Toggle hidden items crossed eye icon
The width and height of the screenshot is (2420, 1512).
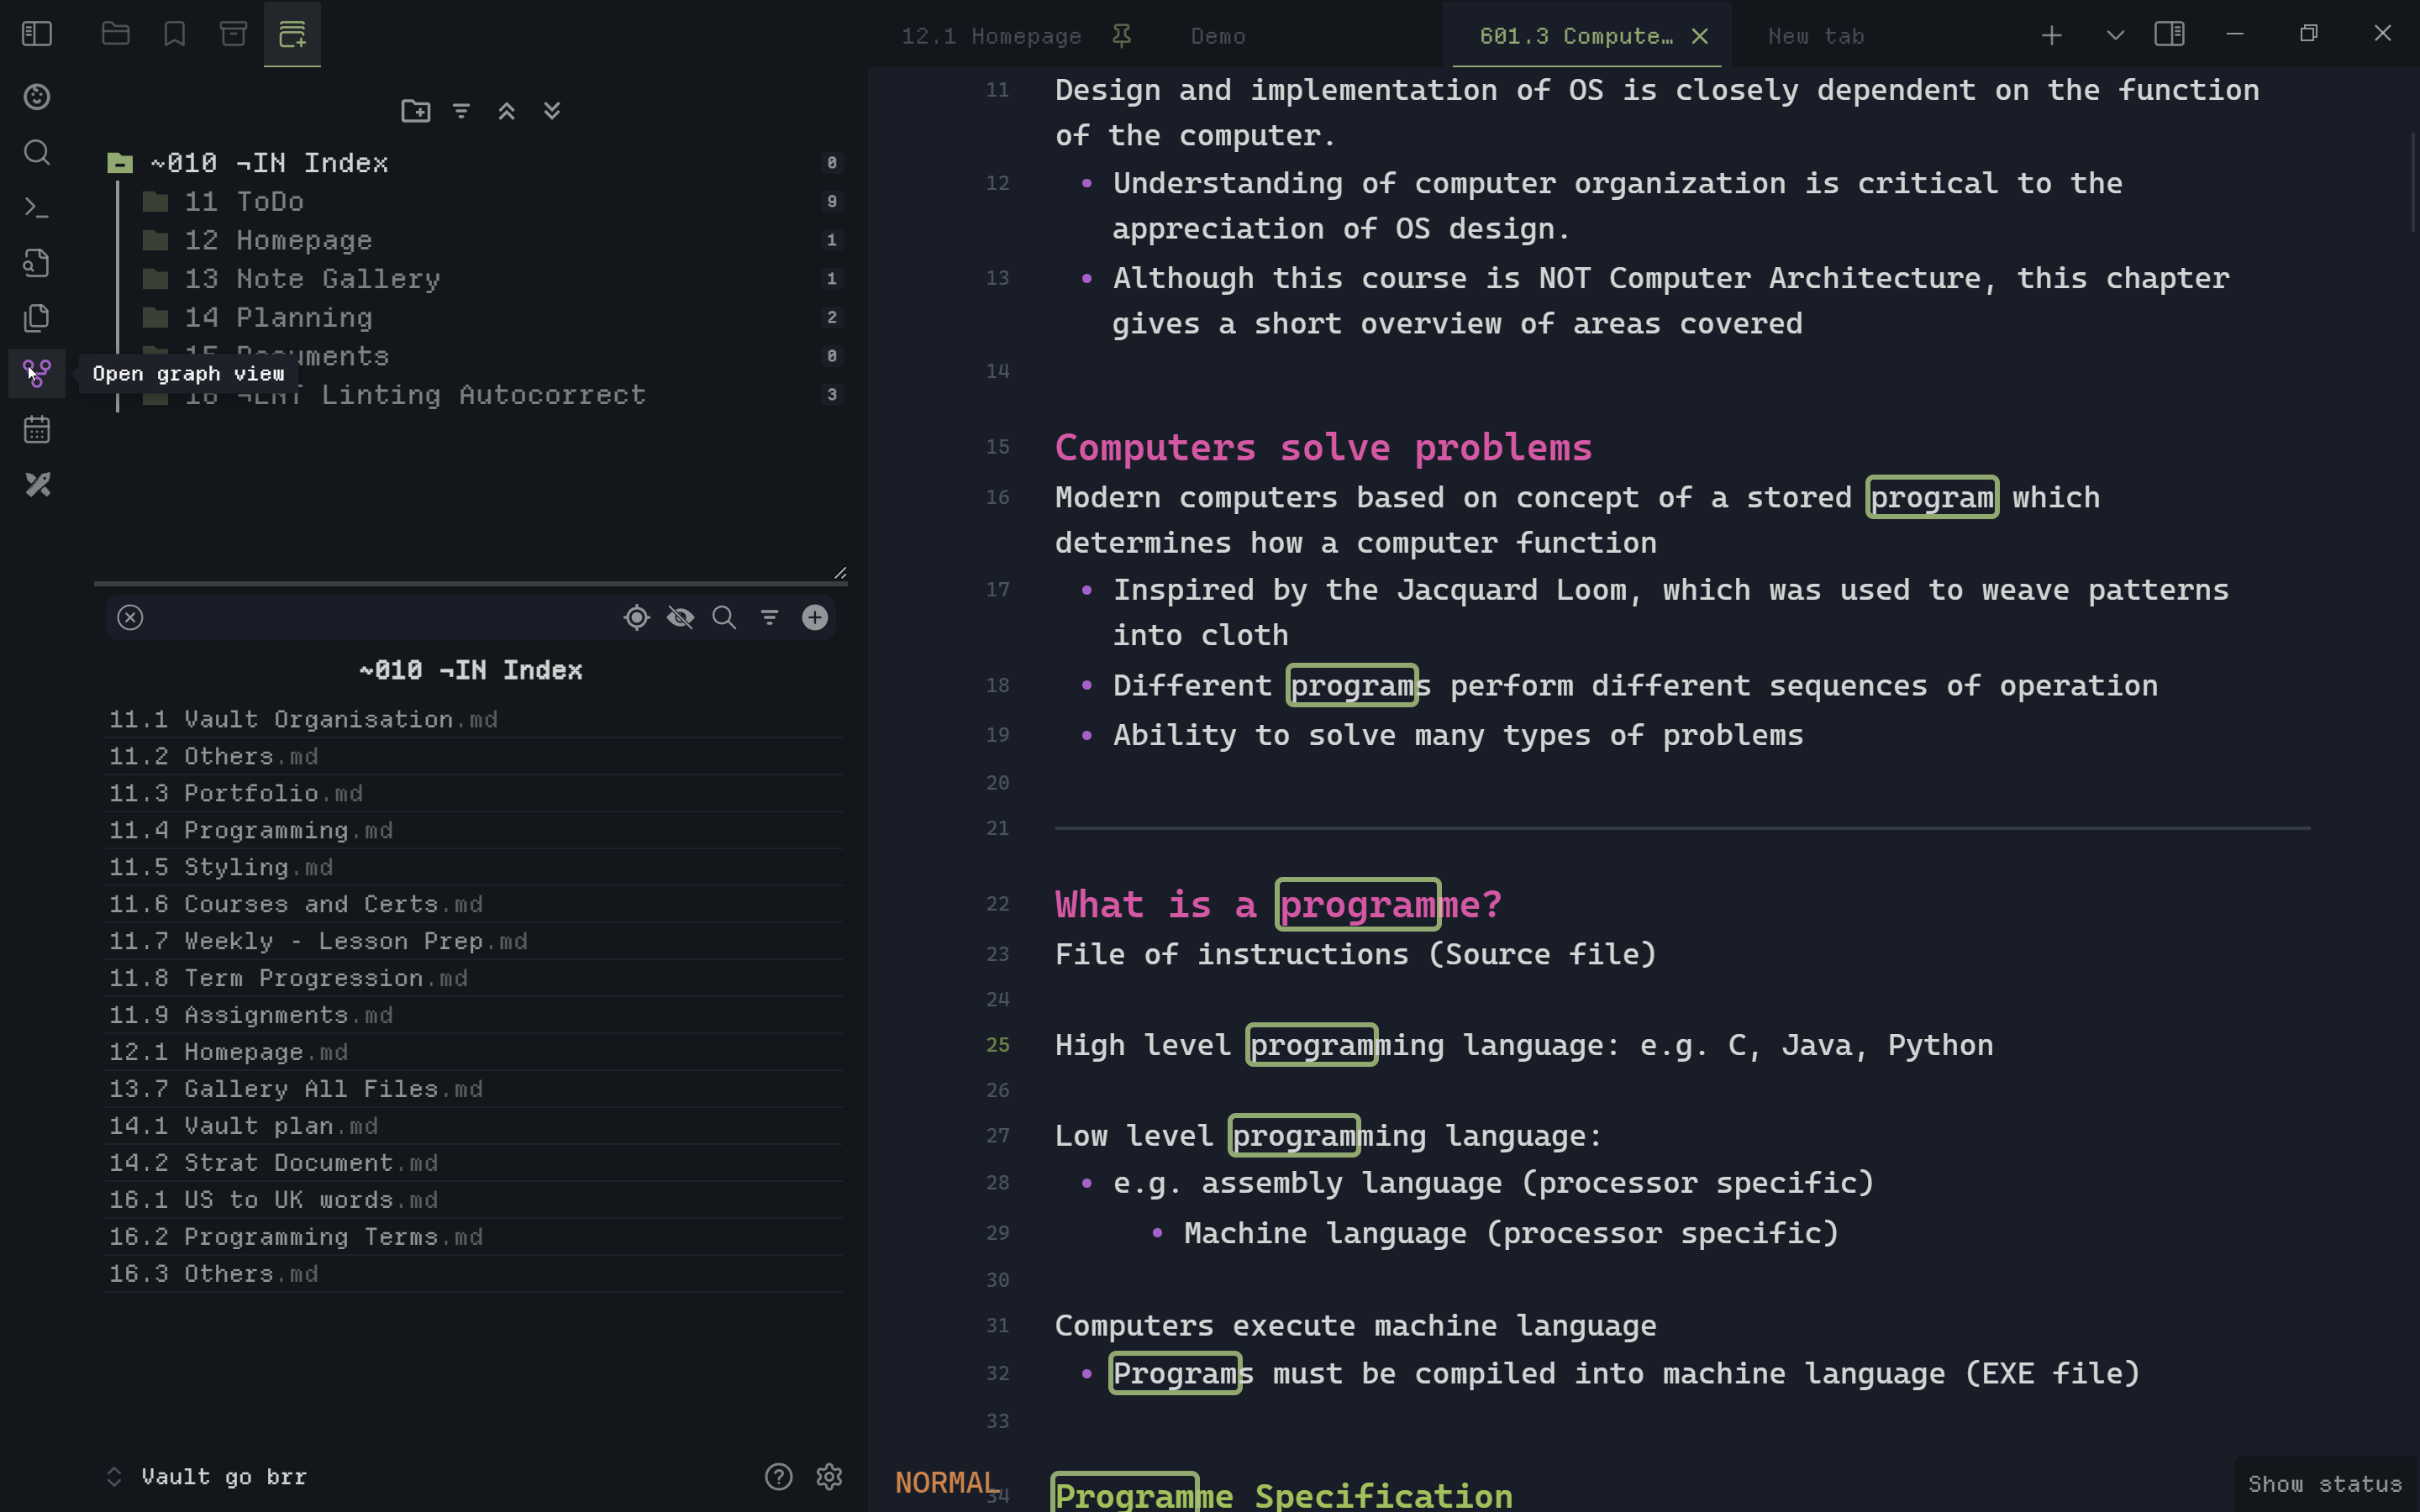[x=681, y=617]
